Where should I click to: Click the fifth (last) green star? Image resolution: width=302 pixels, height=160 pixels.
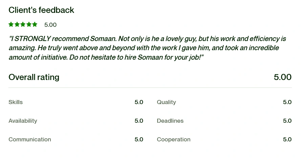coord(34,24)
